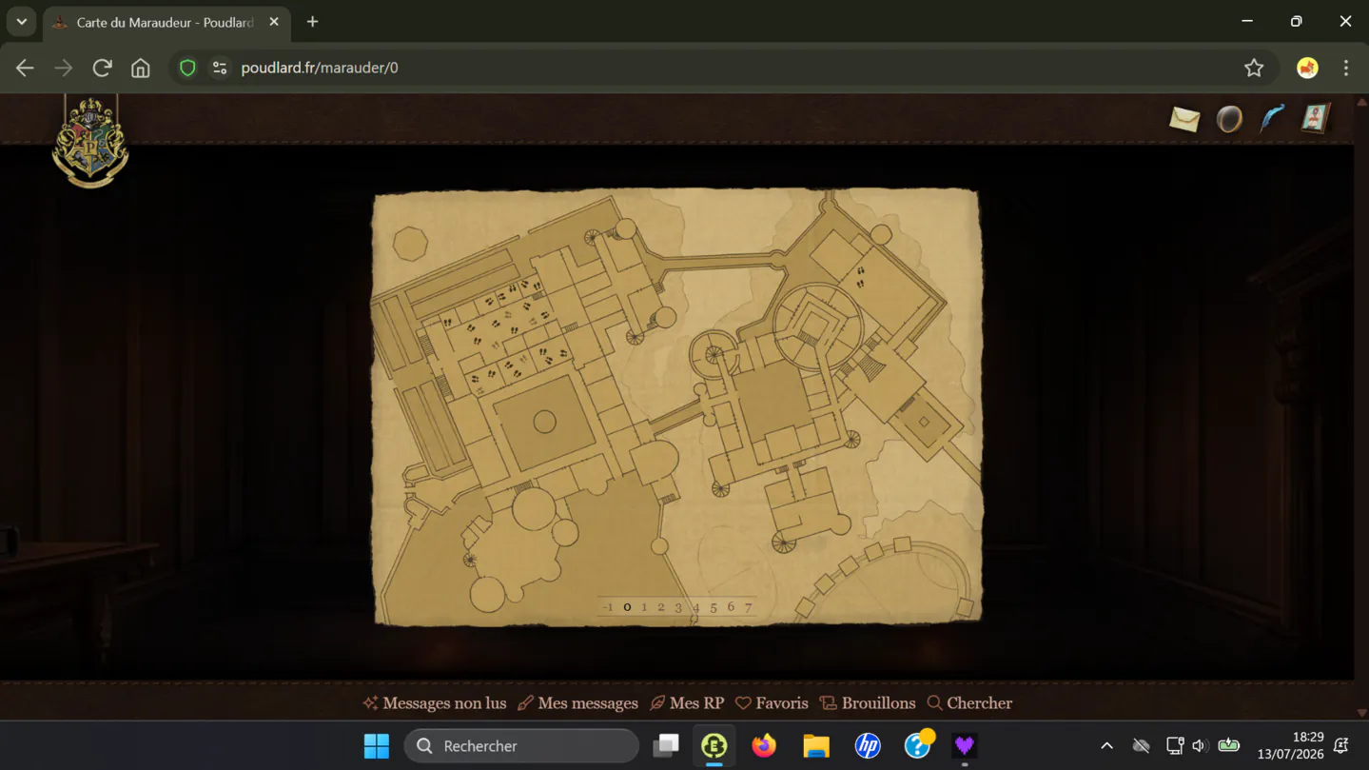Open the clock and date 18:29

1290,746
